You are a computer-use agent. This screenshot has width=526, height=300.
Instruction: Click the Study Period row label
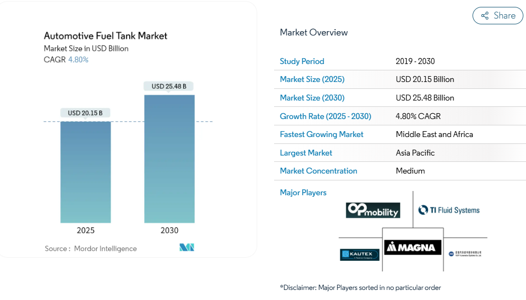coord(302,61)
